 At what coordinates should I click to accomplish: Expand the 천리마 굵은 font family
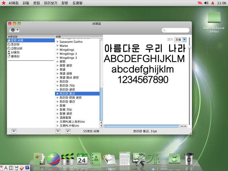(x=58, y=89)
